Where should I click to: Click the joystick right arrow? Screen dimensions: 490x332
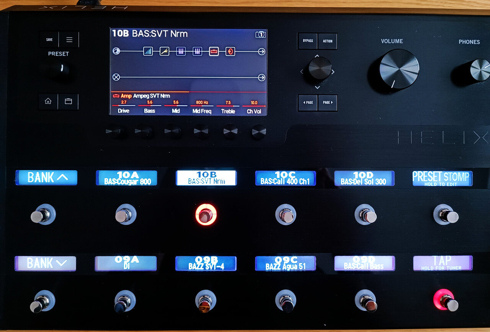click(x=333, y=72)
